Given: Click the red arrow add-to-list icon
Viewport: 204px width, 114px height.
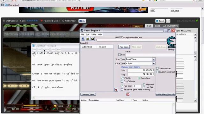Looking at the screenshot, I should coord(116,90).
